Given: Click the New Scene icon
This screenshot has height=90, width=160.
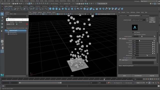Looking at the screenshot, I should (x=13, y=3).
